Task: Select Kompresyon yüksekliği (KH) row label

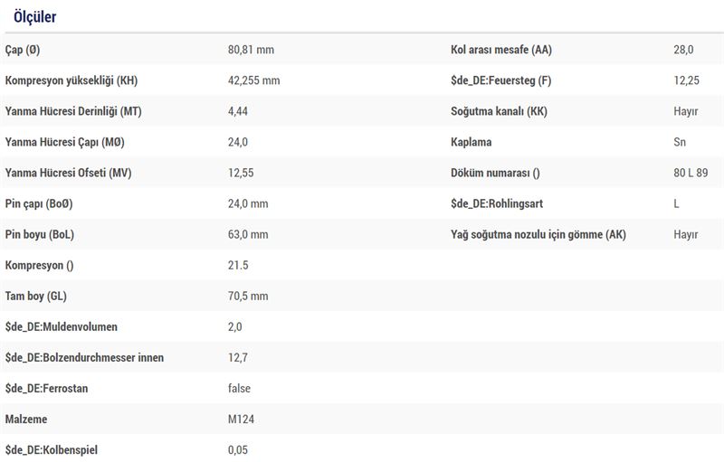Action: [71, 80]
